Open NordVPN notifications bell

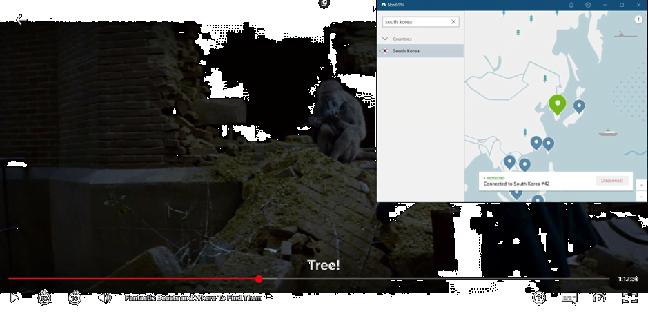point(571,5)
